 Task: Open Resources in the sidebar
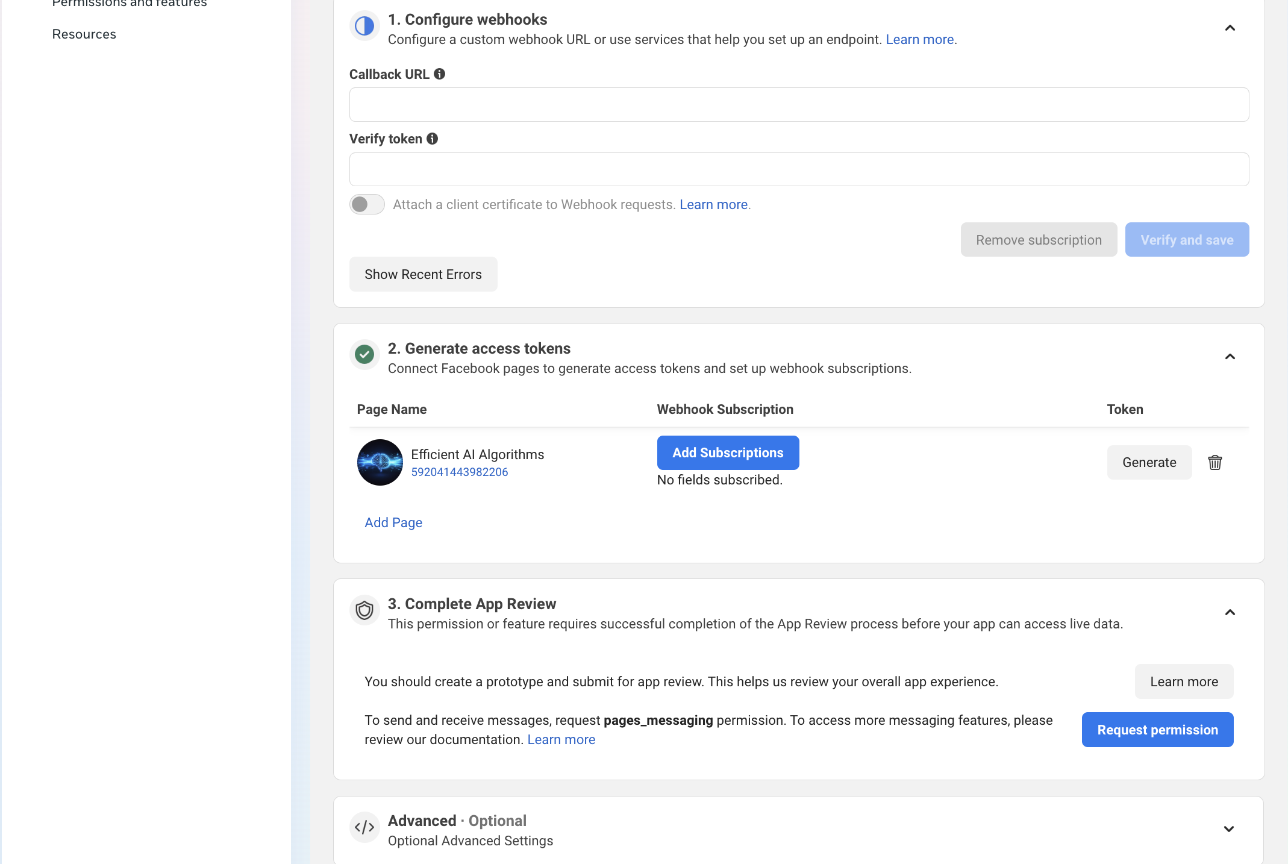pyautogui.click(x=84, y=34)
